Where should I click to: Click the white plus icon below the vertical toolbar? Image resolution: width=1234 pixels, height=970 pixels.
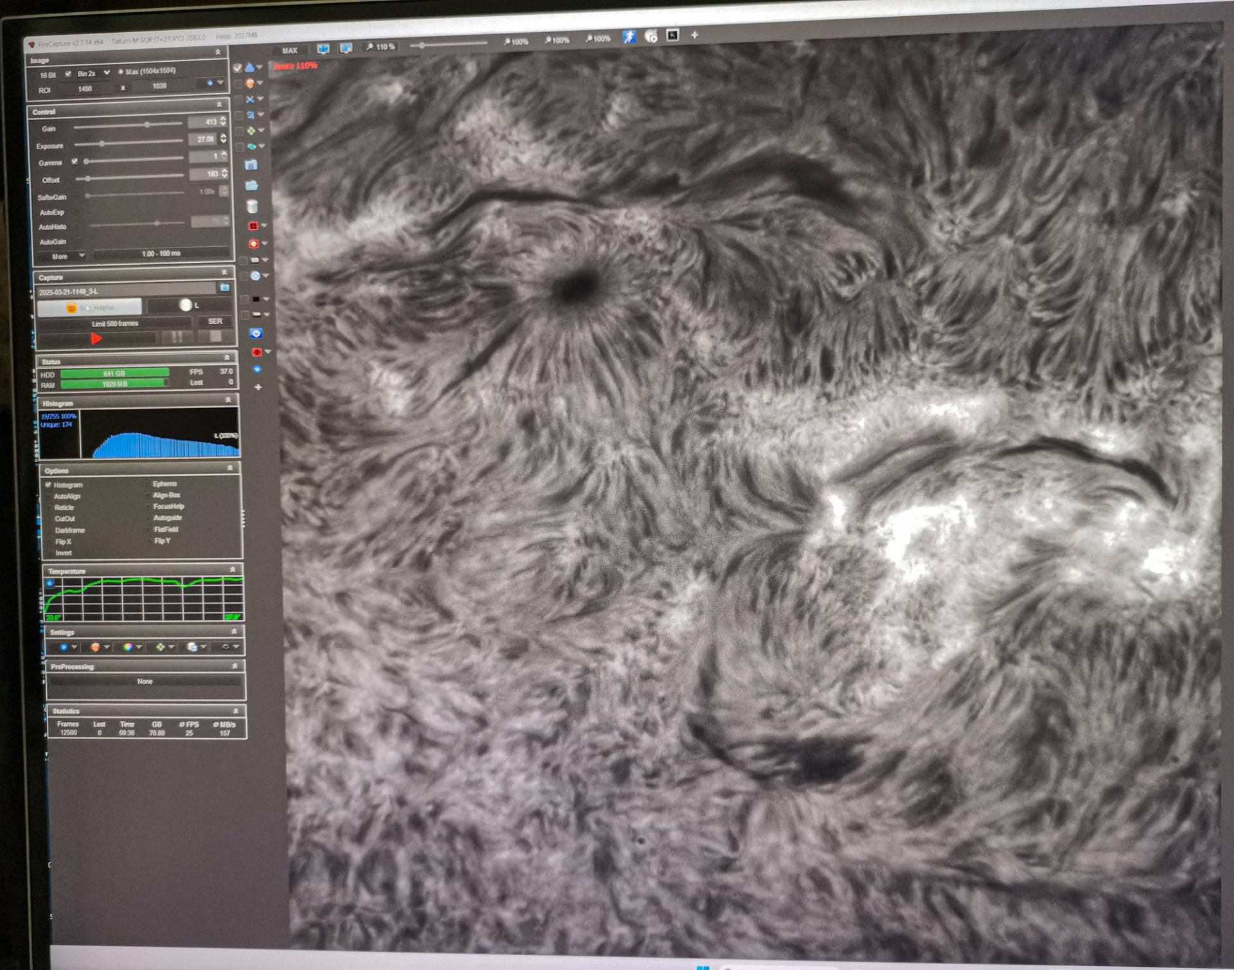258,387
